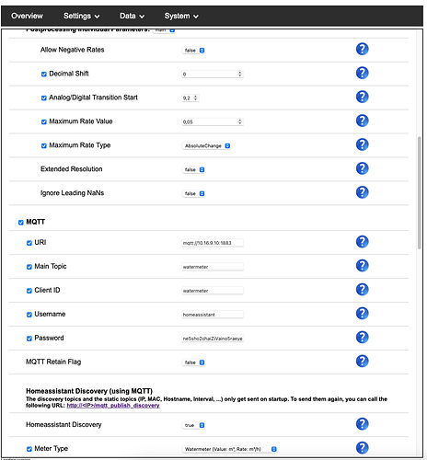
Task: Click the Decimal Shift number field
Action: 213,75
